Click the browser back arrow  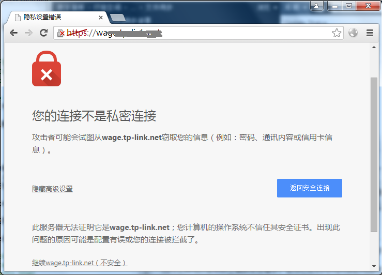tap(13, 33)
